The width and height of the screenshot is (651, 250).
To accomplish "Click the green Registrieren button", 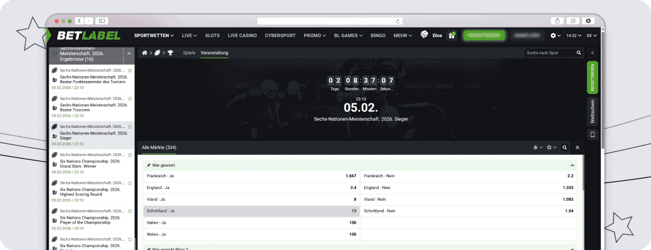I will click(592, 77).
